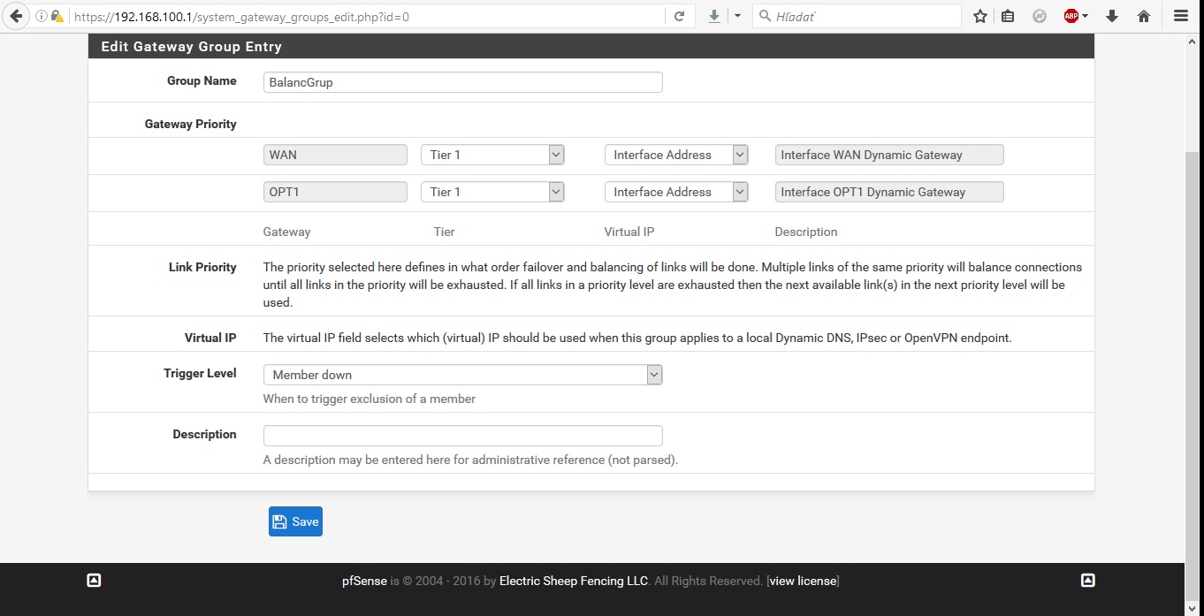
Task: Click the browser back arrow button
Action: (x=16, y=16)
